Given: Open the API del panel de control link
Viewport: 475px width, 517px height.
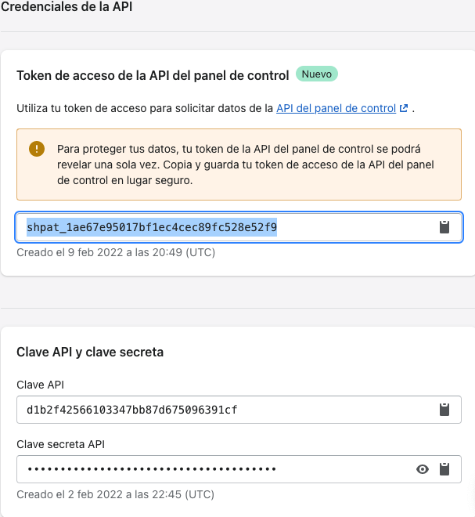Looking at the screenshot, I should tap(336, 108).
